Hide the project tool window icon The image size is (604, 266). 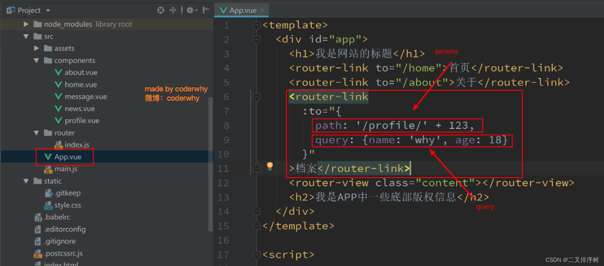[206, 10]
